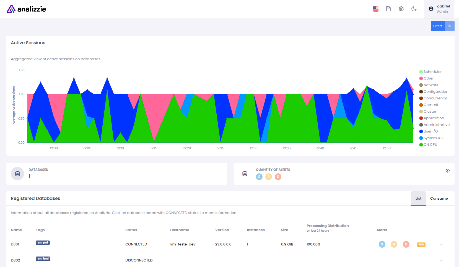
Task: Open the US flag language selector
Action: pos(376,9)
